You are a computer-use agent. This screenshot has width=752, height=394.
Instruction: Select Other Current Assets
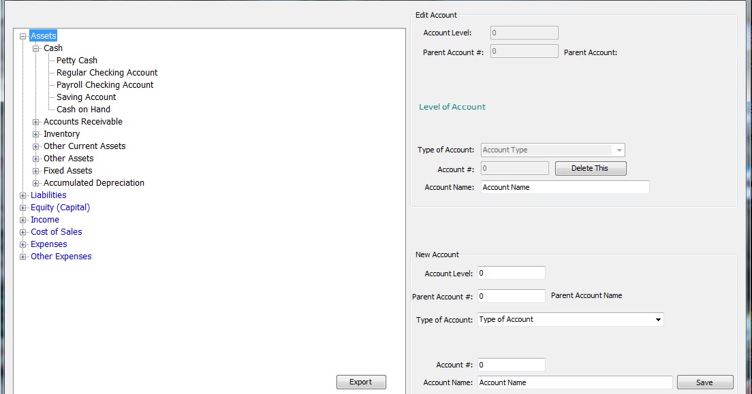(84, 146)
